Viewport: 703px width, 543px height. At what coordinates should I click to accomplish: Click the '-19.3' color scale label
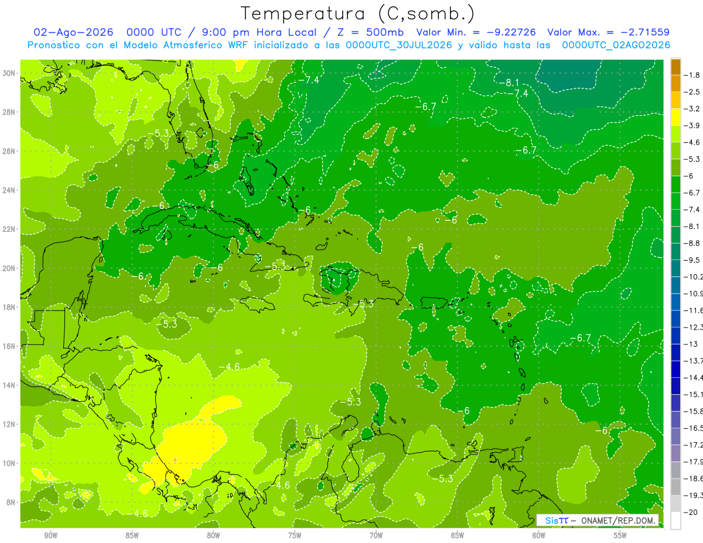(693, 496)
